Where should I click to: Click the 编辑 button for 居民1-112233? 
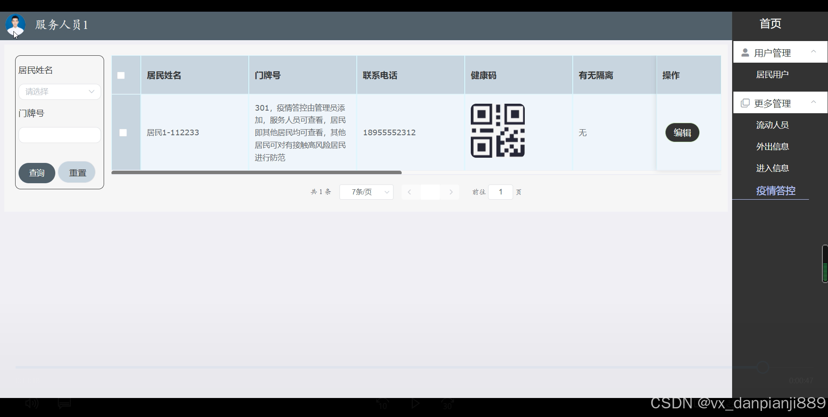click(x=682, y=133)
